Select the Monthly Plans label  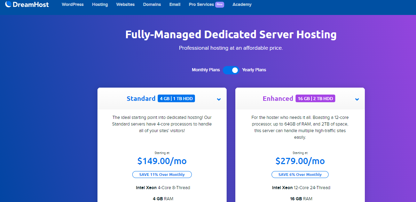(x=206, y=70)
